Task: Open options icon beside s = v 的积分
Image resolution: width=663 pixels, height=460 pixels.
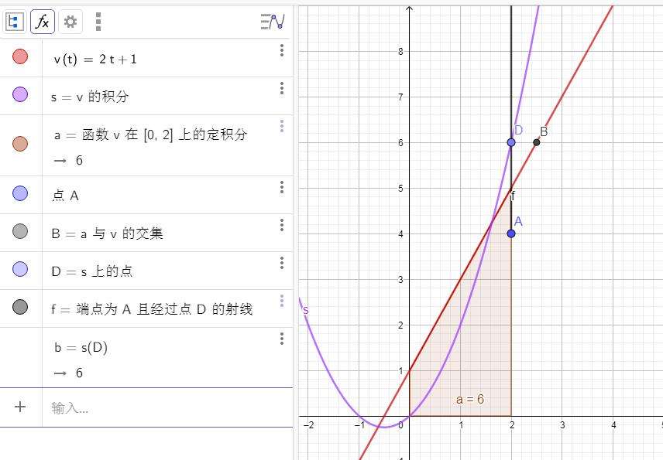Action: coord(281,88)
